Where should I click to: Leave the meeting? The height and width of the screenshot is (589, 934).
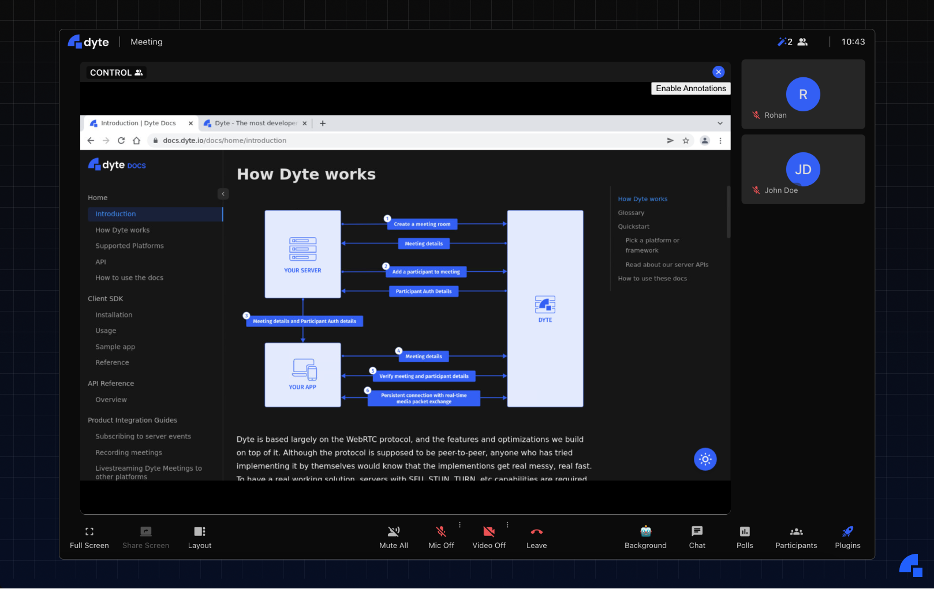pos(536,538)
